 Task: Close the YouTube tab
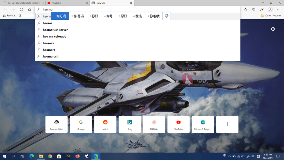click(87, 3)
